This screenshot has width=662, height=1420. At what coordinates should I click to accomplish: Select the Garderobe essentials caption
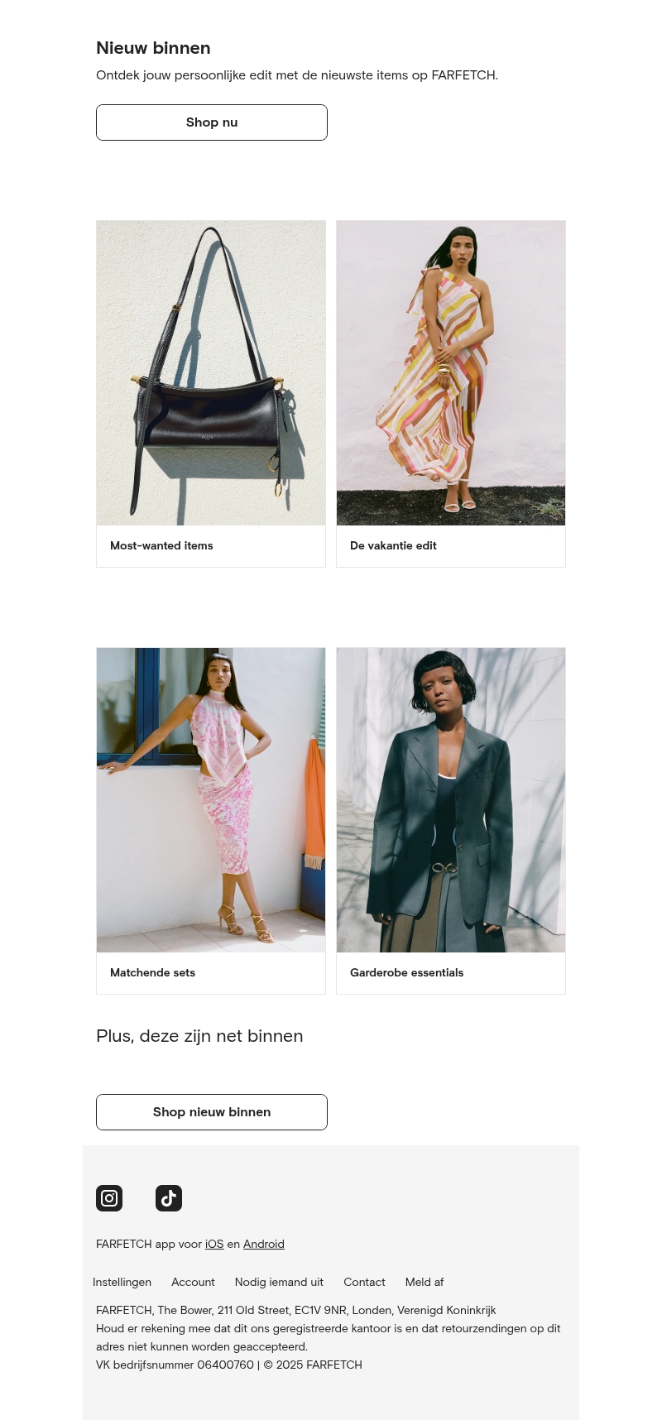(406, 973)
